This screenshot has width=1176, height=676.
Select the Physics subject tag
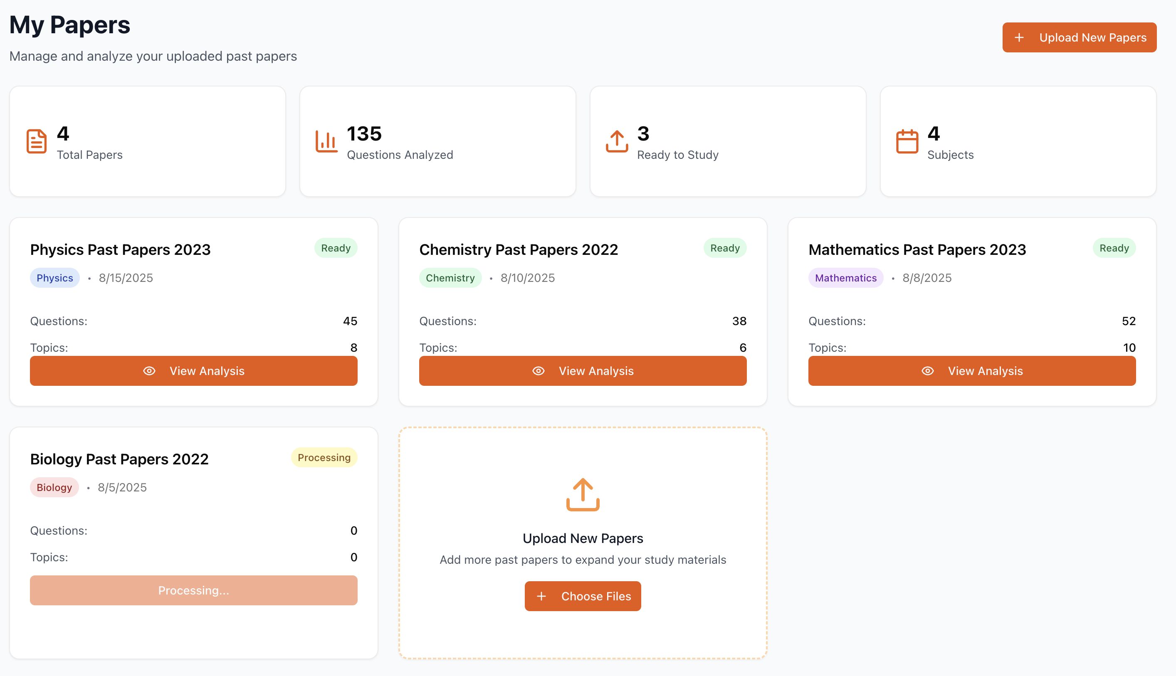[55, 278]
